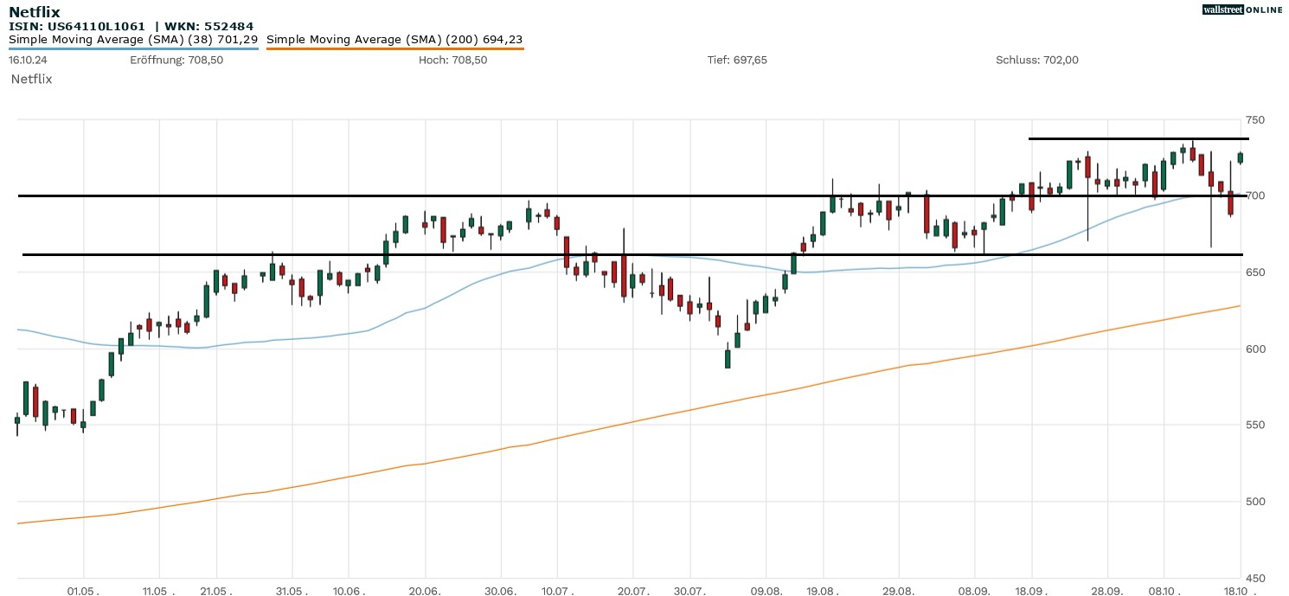This screenshot has height=596, width=1289.
Task: Toggle the SMA (200) legend entry
Action: [x=394, y=39]
